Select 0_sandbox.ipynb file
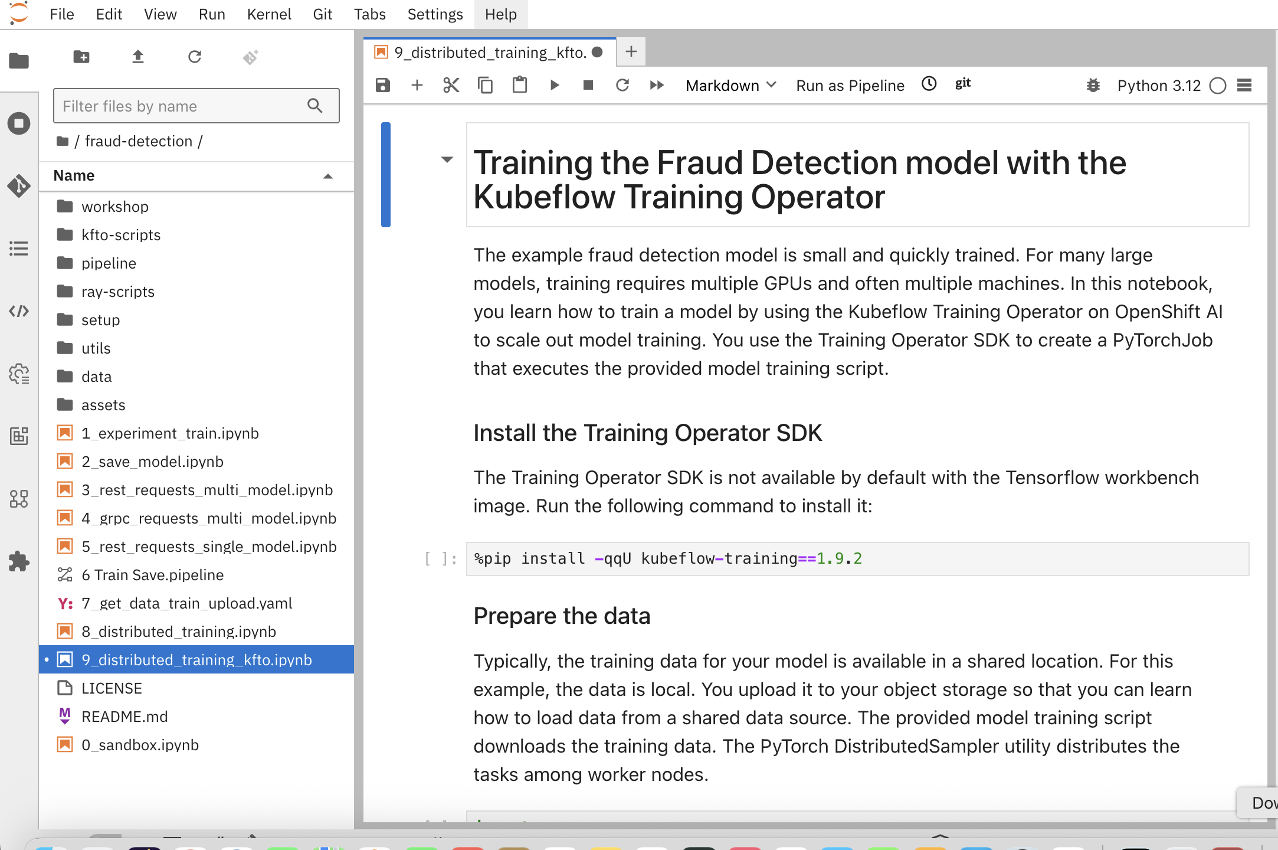Viewport: 1278px width, 850px height. coord(196,745)
